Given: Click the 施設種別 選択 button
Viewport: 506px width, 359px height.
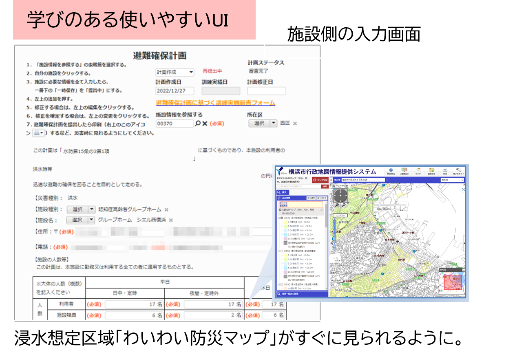Looking at the screenshot, I should 77,209.
